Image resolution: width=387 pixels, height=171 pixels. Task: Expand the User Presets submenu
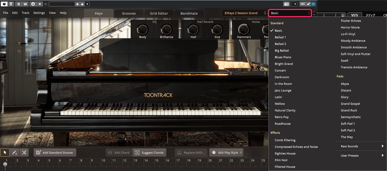coord(350,155)
